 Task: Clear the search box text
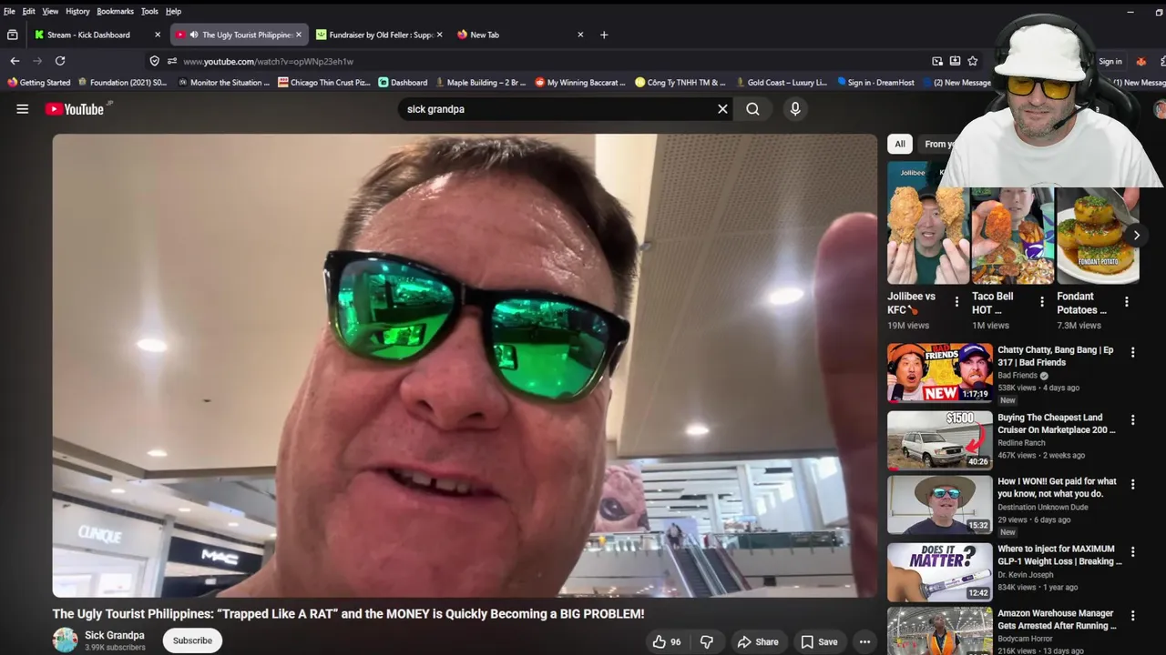click(722, 109)
